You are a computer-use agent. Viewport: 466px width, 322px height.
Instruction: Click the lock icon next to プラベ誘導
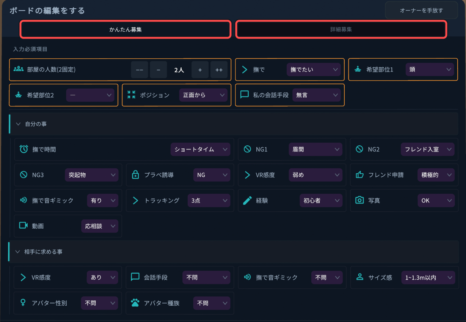135,175
